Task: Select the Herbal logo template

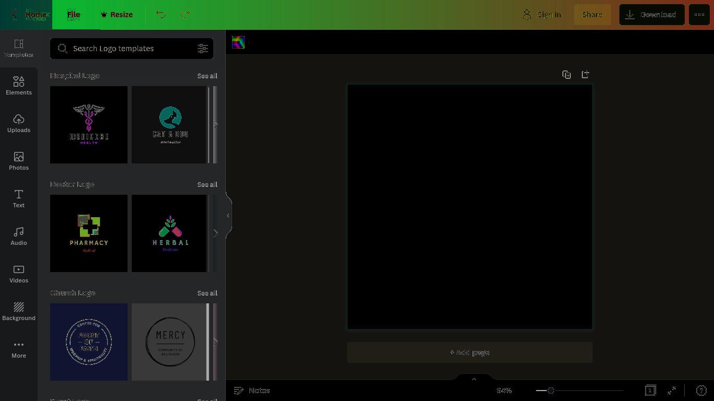Action: click(x=169, y=233)
